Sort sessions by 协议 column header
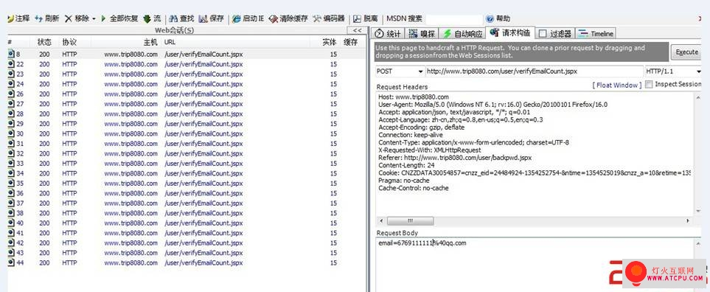Screen dimensions: 710x292 [x=69, y=42]
